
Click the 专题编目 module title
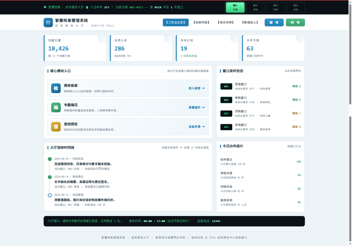click(x=71, y=105)
